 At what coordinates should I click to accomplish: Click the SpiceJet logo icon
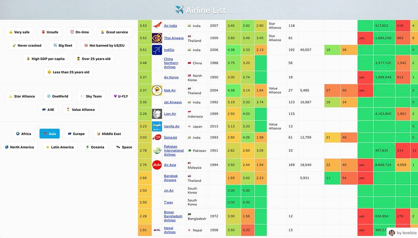click(x=157, y=137)
